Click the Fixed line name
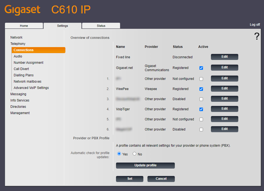 click(123, 57)
